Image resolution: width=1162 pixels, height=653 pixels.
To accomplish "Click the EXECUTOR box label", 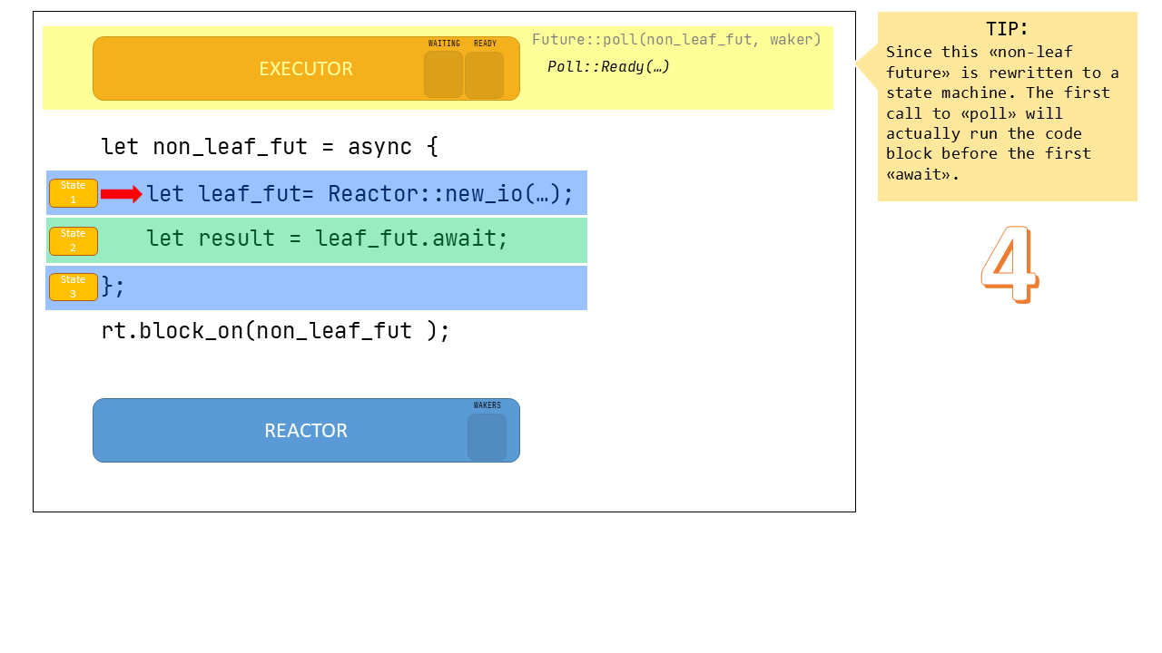I will pyautogui.click(x=306, y=69).
